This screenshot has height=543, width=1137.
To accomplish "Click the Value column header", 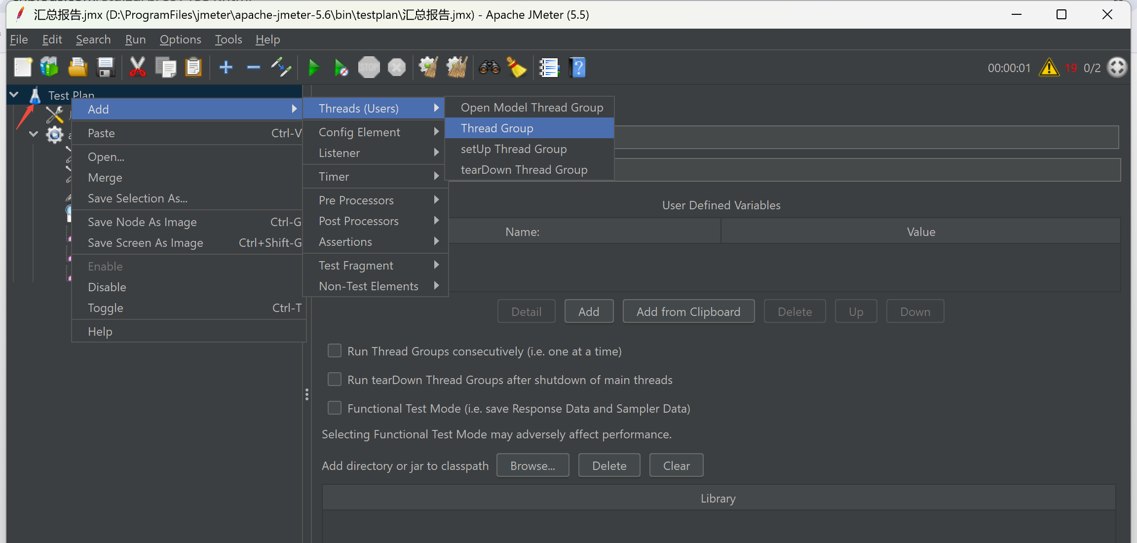I will coord(921,232).
